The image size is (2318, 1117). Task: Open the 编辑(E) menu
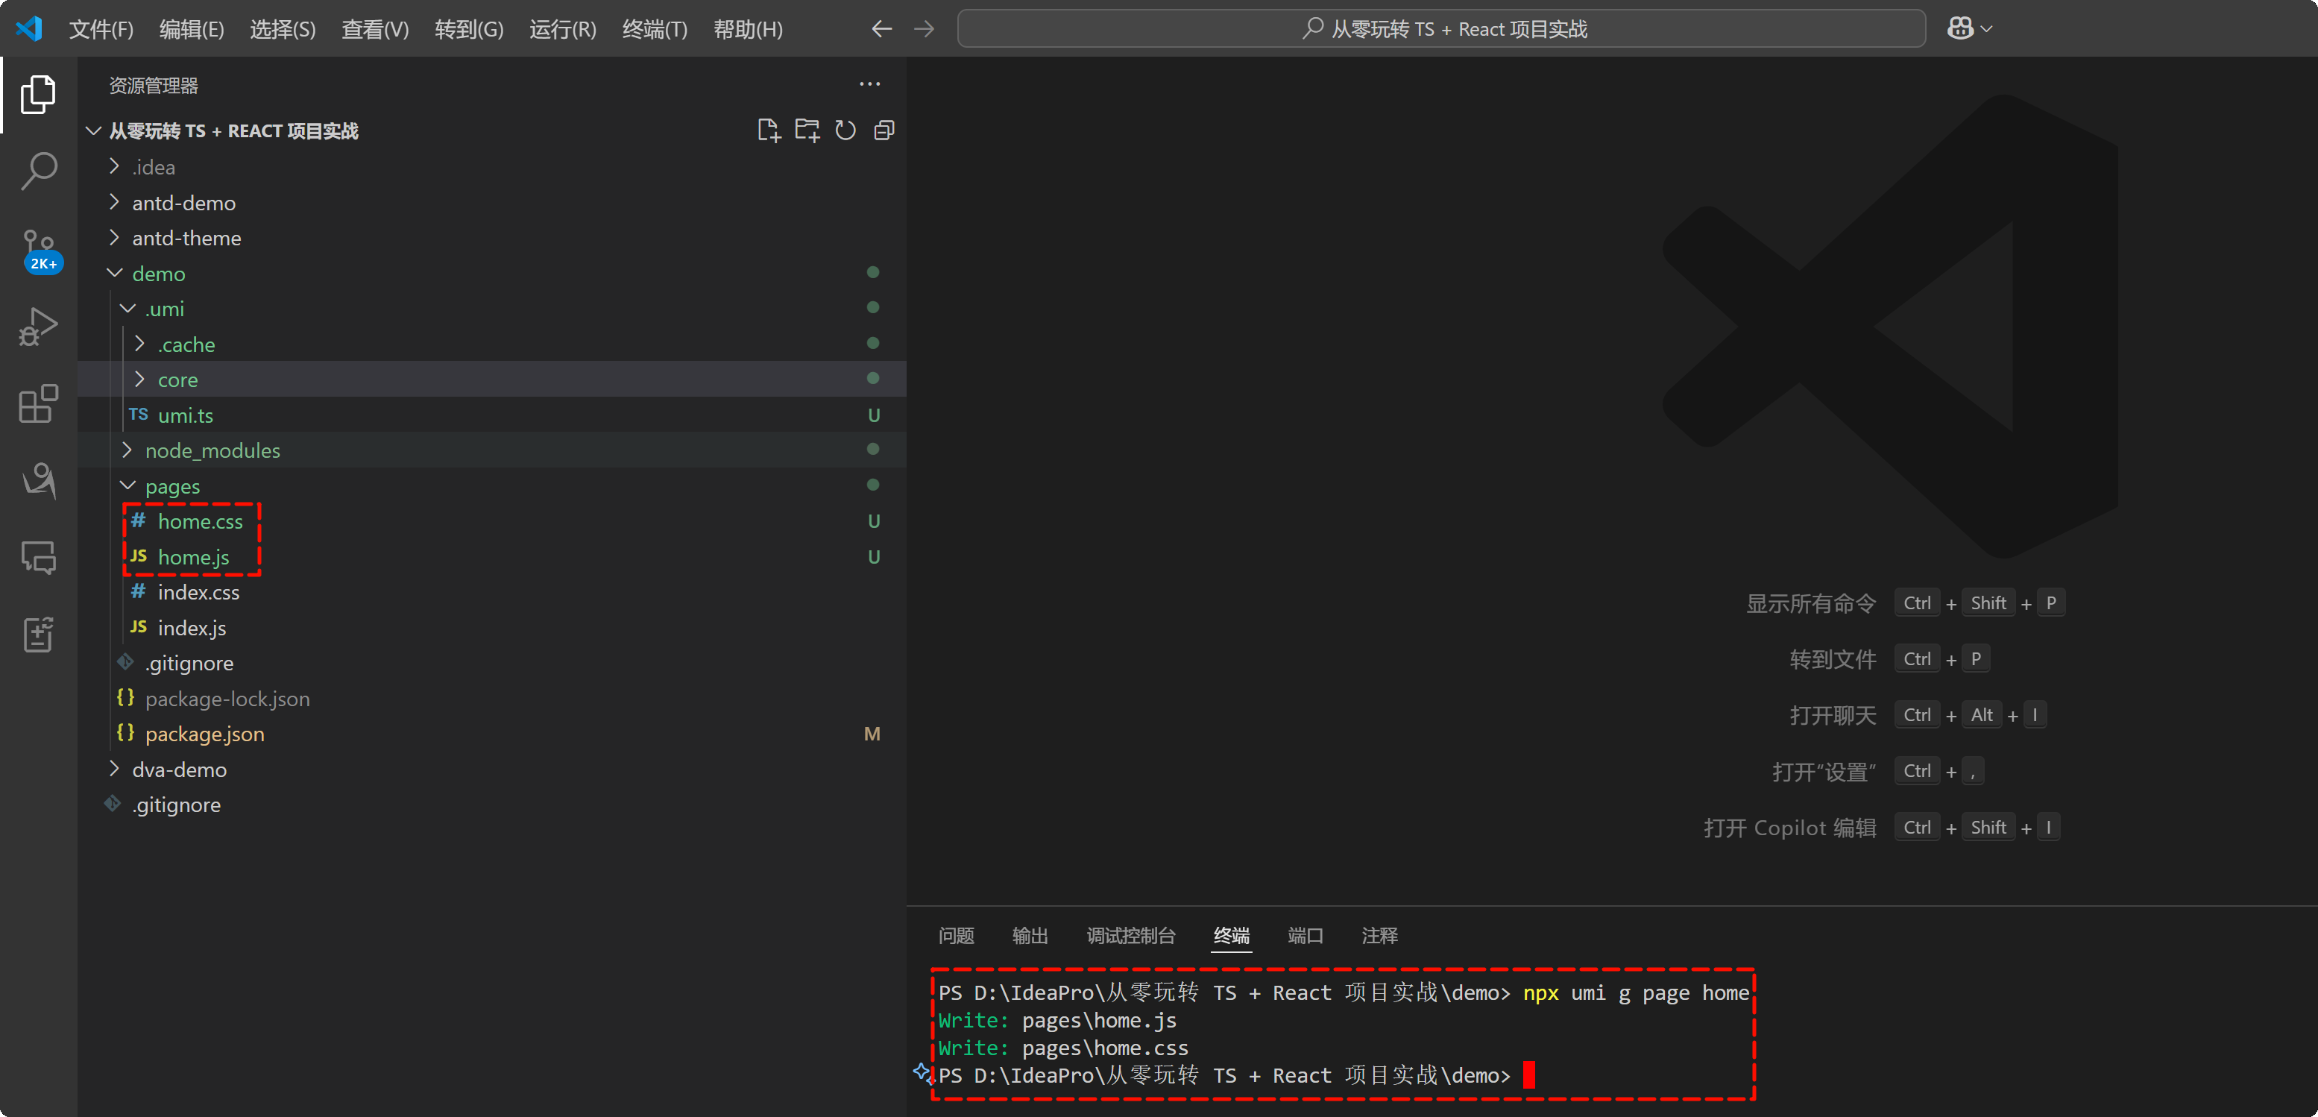pyautogui.click(x=192, y=30)
